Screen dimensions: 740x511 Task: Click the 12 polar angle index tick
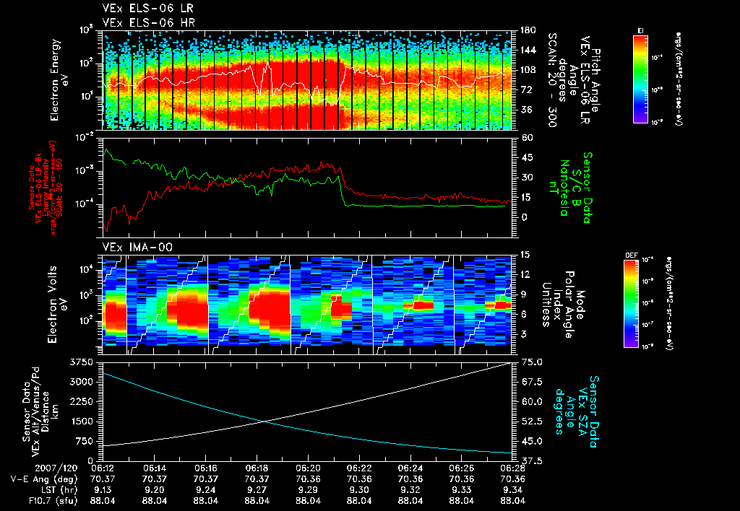[x=525, y=274]
